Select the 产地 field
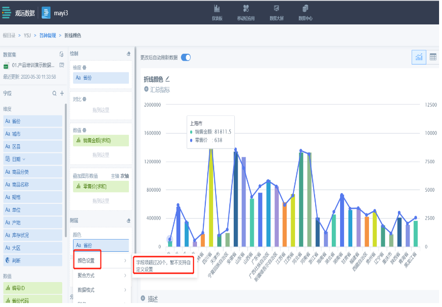 (x=33, y=222)
